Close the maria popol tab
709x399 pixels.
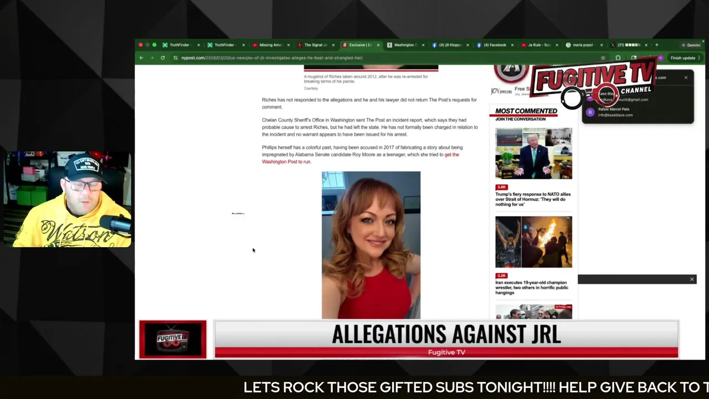(x=602, y=45)
